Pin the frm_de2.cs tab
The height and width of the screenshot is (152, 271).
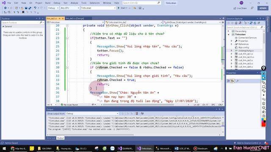coord(59,19)
